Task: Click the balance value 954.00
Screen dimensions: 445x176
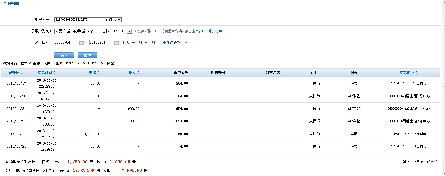Action: pyautogui.click(x=182, y=109)
